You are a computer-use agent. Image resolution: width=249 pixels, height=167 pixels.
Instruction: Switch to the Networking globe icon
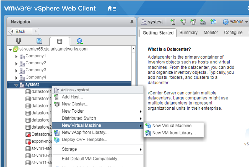80,41
